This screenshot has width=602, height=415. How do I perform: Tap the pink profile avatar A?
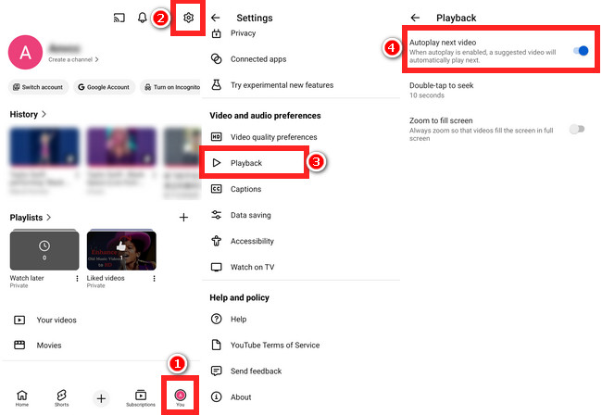click(x=25, y=52)
